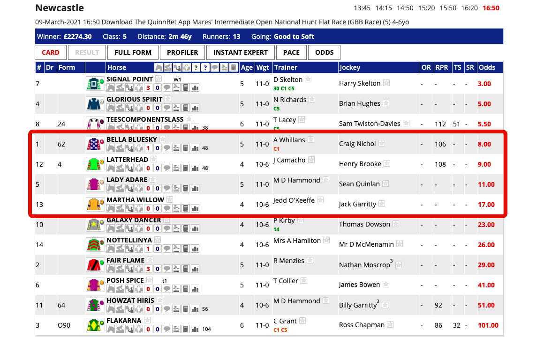Sort table by Odds column
Viewport: 544px width, 337px height.
point(487,67)
